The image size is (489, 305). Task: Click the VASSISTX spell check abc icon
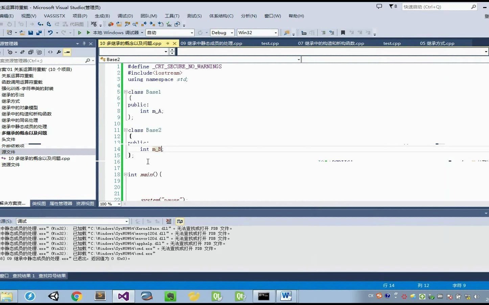click(169, 24)
